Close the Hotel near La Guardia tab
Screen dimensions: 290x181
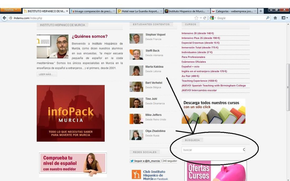161,11
